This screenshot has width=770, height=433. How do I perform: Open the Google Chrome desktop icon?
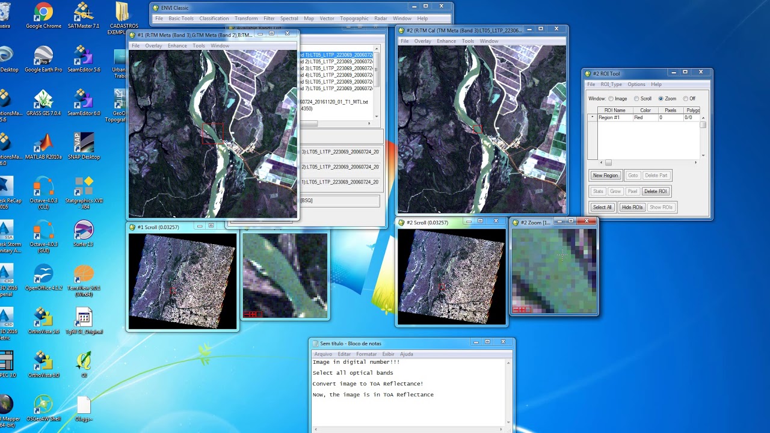(x=43, y=16)
